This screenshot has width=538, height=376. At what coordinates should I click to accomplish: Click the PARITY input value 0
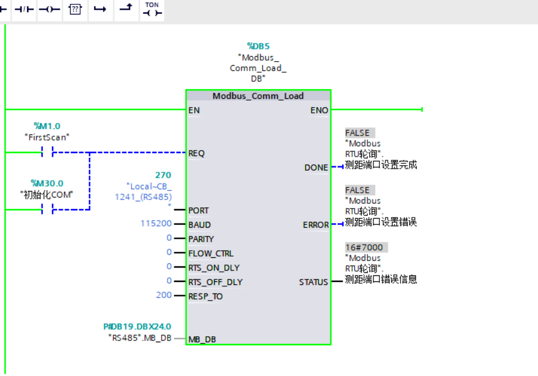click(169, 238)
